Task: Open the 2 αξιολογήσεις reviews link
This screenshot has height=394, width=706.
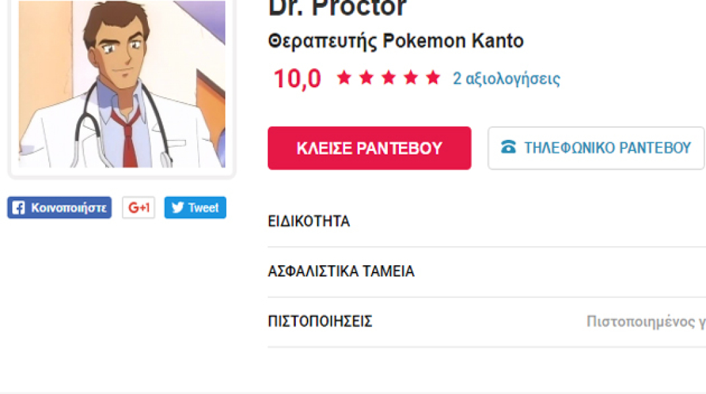Action: (x=506, y=79)
